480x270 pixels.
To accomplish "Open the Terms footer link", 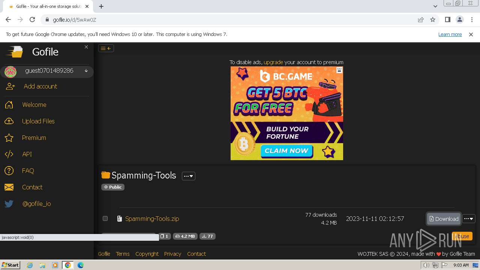I will coord(123,254).
